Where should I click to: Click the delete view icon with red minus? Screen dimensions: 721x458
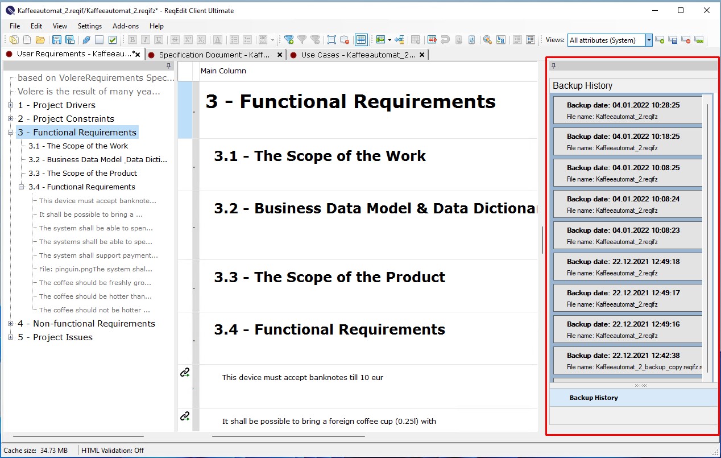(686, 40)
